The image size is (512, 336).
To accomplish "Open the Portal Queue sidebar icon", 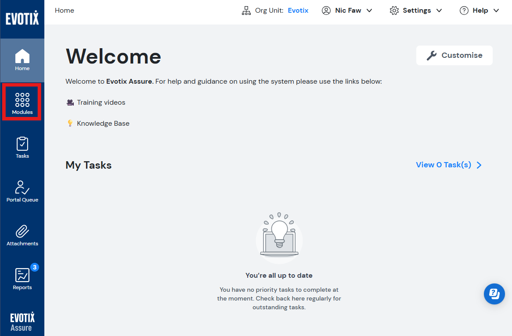I will point(22,187).
